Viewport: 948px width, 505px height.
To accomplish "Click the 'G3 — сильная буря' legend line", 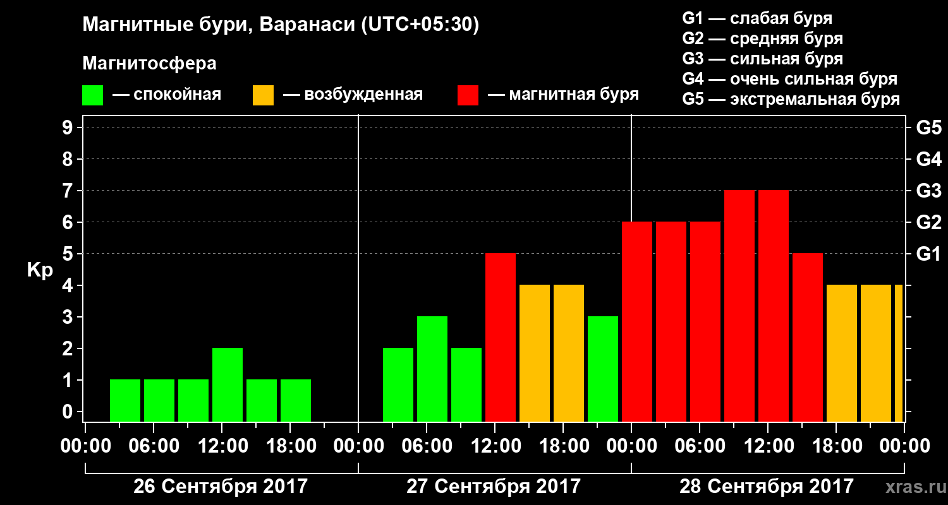I will pos(762,59).
